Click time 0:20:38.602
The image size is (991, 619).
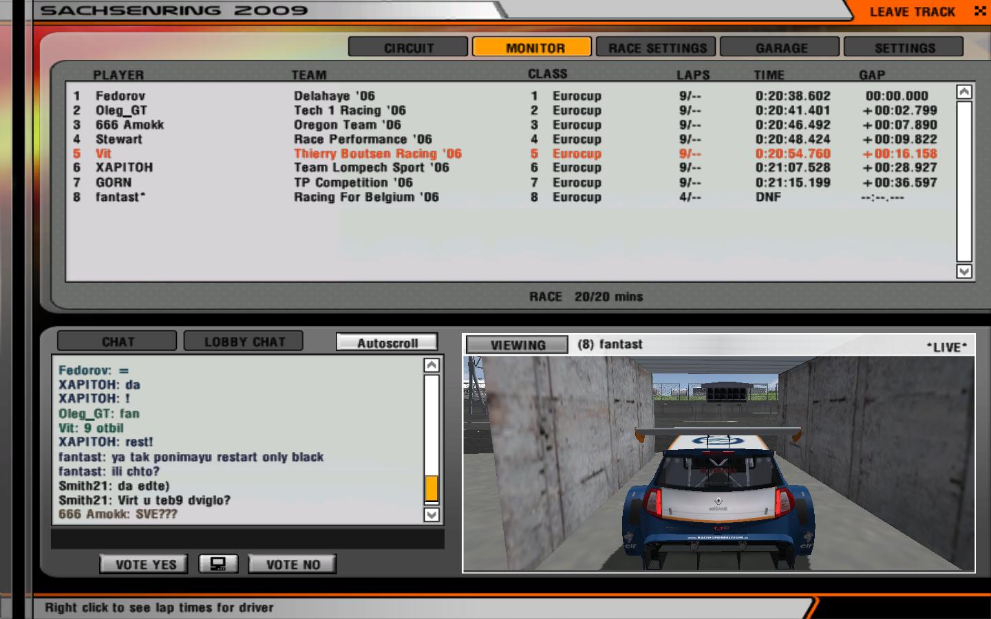[793, 96]
